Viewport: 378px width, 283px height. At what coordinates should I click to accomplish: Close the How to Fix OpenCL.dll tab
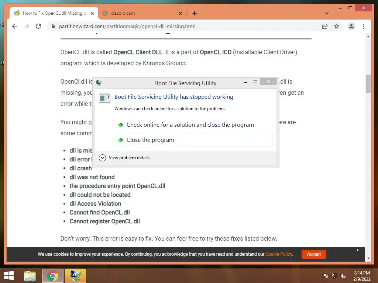pyautogui.click(x=92, y=13)
